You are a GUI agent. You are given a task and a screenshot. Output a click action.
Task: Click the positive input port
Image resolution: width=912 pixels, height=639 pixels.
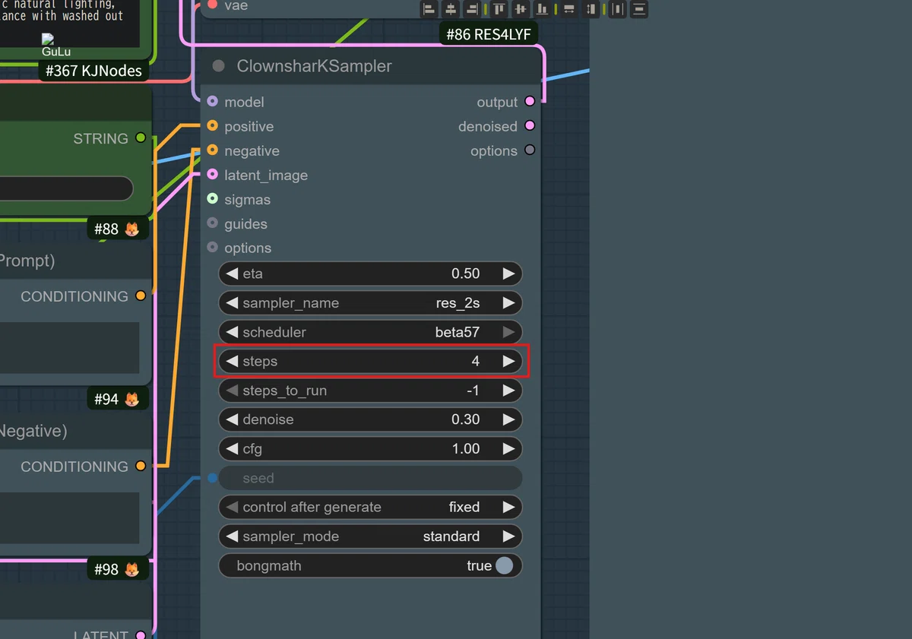[x=212, y=126]
